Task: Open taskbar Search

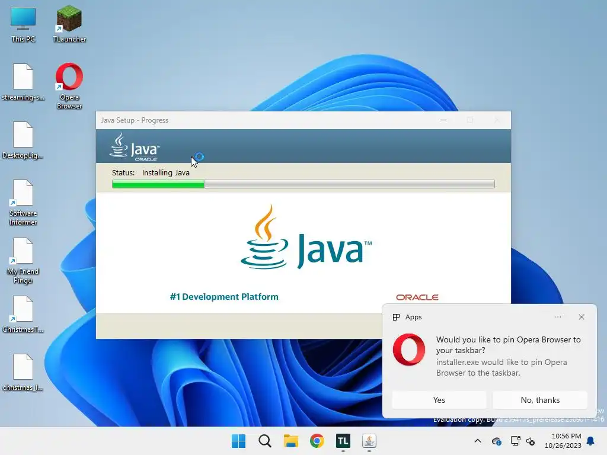Action: pyautogui.click(x=265, y=441)
